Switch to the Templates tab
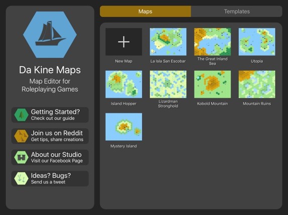288x215 pixels. [237, 11]
